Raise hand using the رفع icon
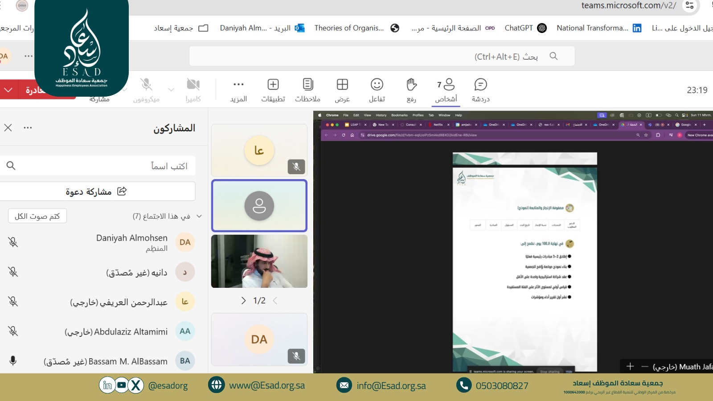This screenshot has width=713, height=401. coord(411,85)
